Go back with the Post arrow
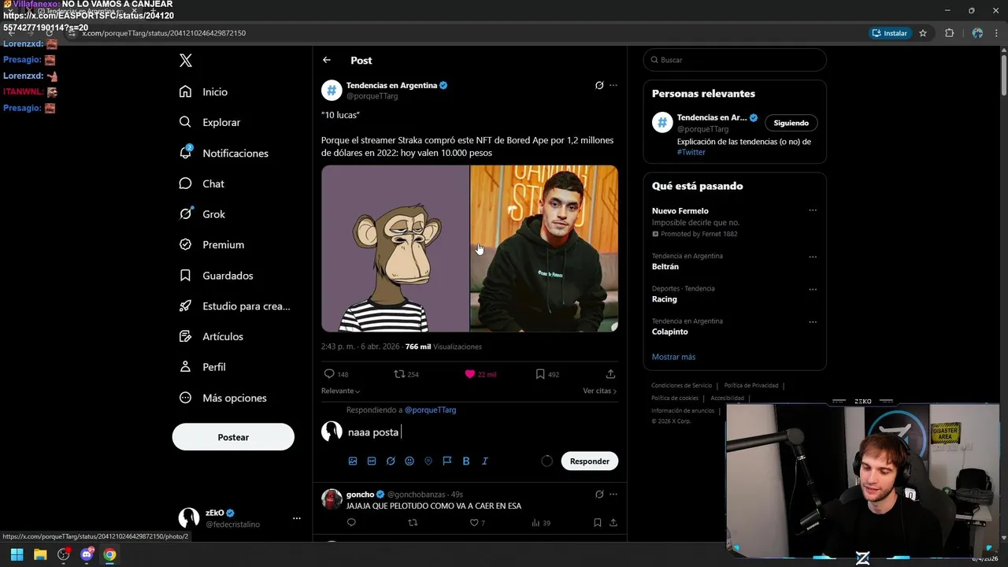The height and width of the screenshot is (567, 1008). (327, 60)
